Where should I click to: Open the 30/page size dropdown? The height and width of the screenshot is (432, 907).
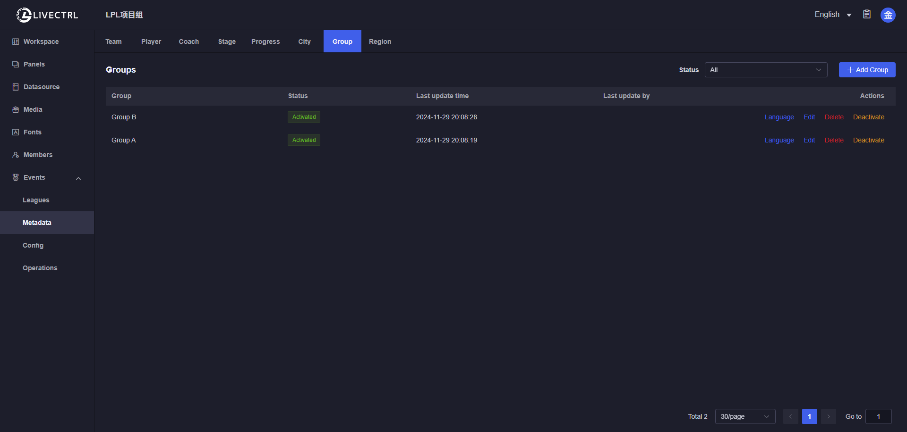(x=744, y=416)
